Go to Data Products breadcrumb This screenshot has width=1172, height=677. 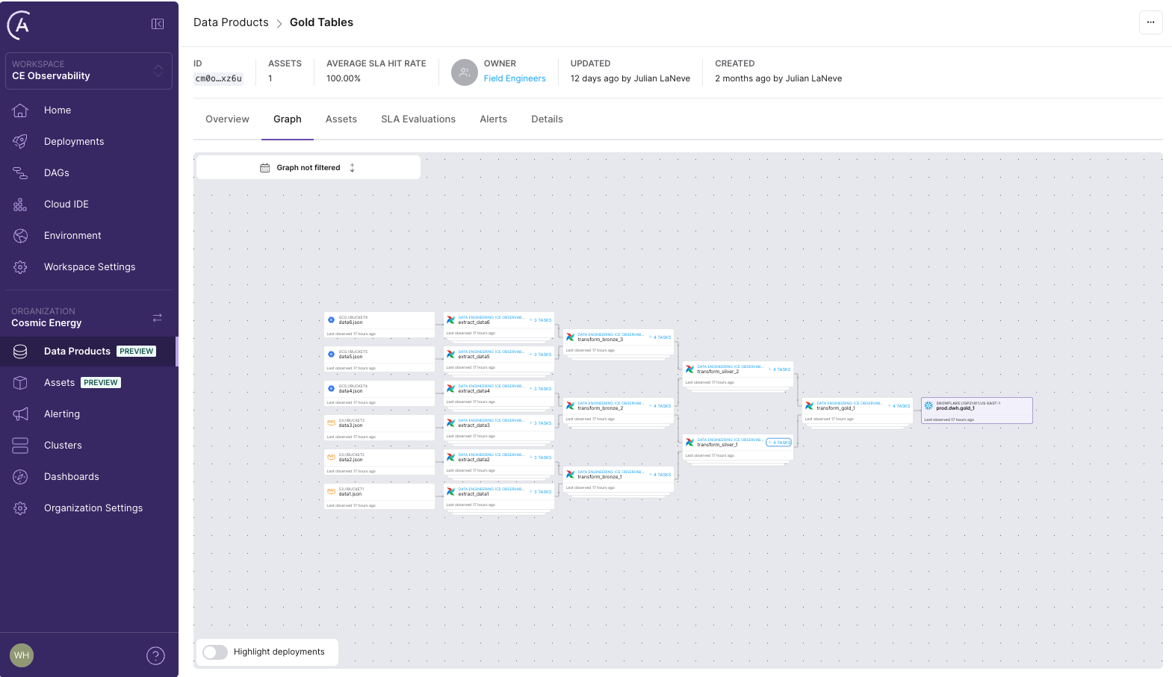click(231, 22)
